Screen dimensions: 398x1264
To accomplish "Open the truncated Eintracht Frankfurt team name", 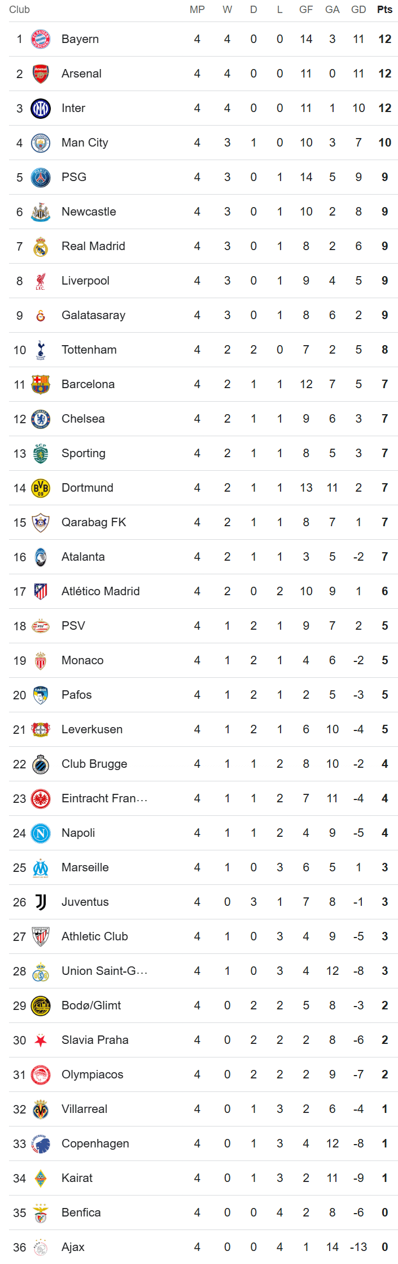I will coord(104,798).
